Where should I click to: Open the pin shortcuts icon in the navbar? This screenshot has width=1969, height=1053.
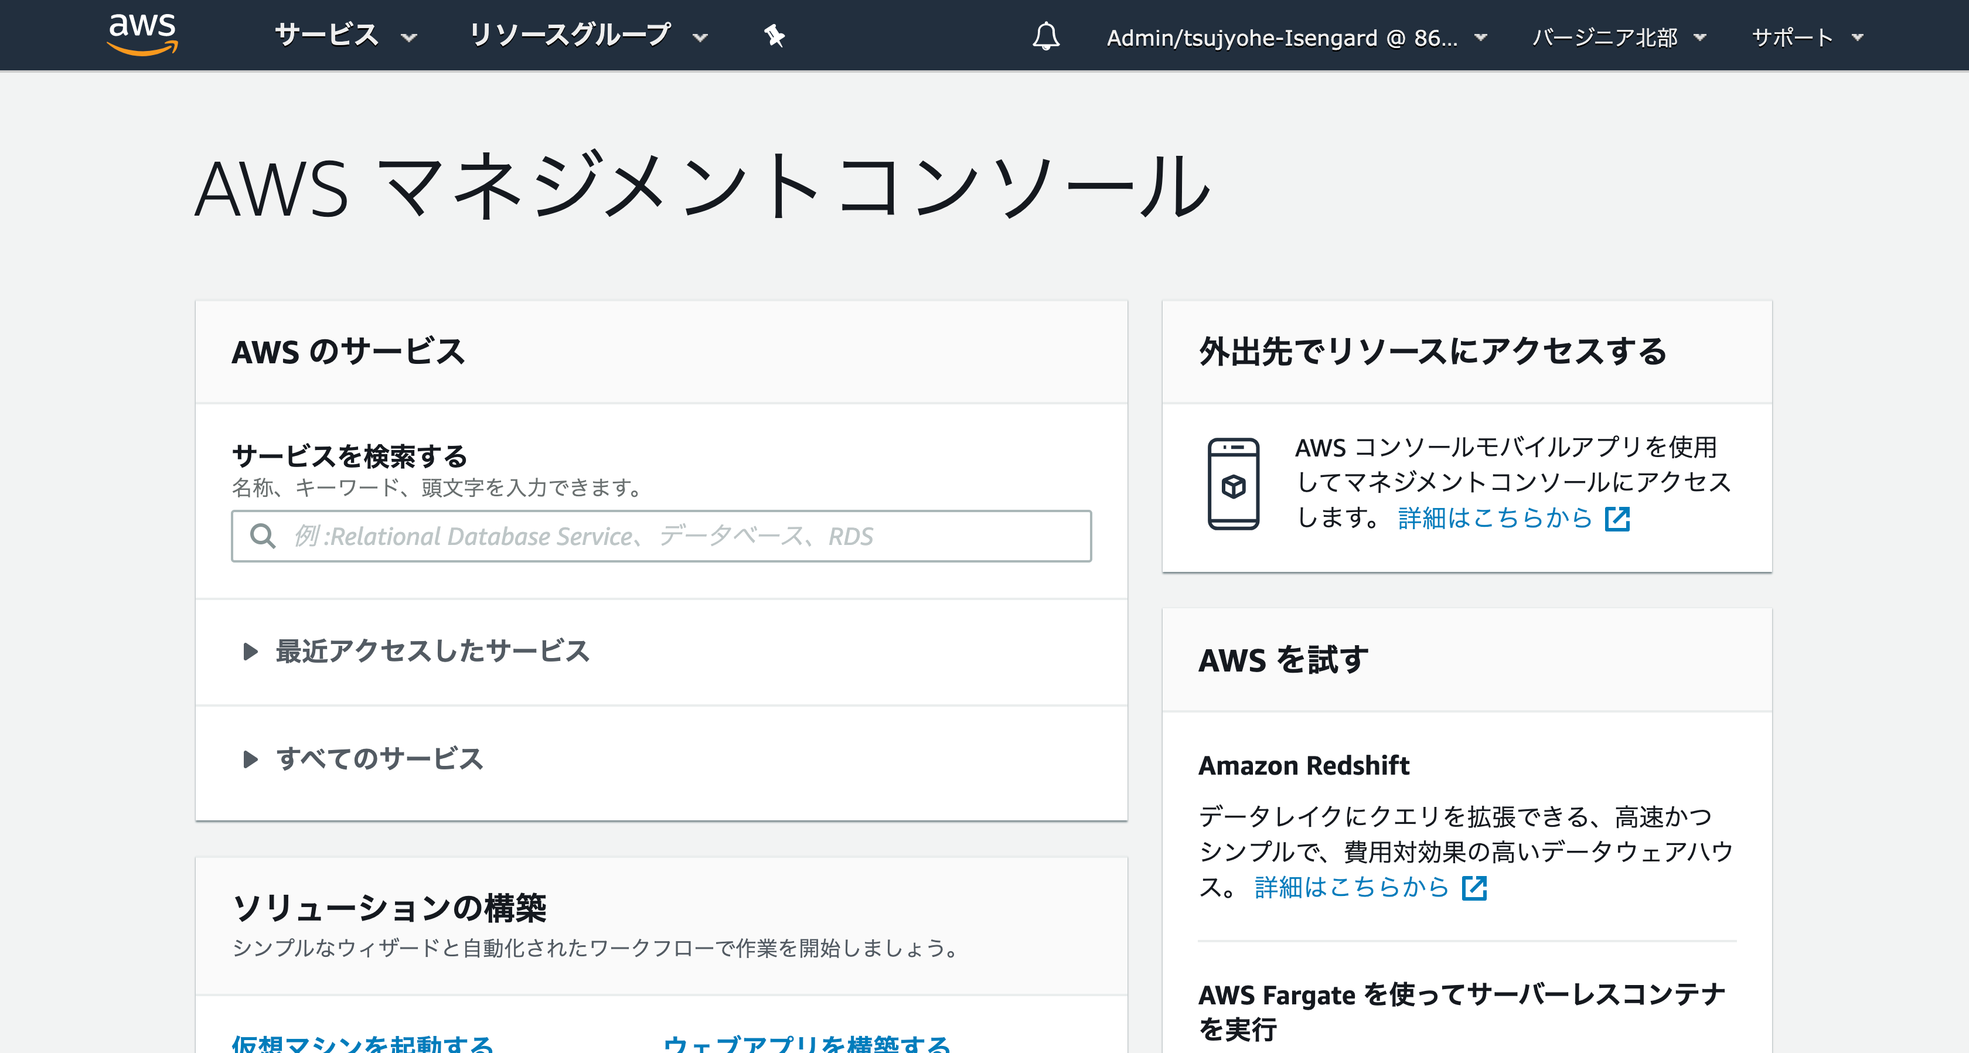pyautogui.click(x=774, y=35)
